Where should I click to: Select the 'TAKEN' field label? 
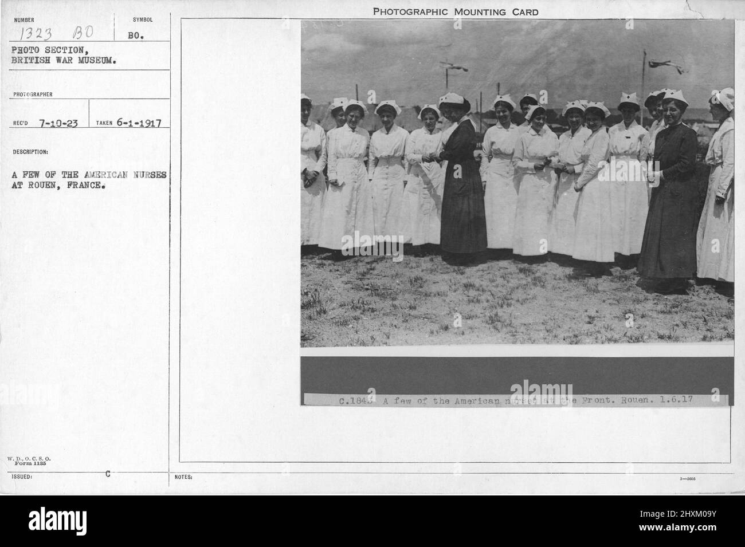[104, 123]
